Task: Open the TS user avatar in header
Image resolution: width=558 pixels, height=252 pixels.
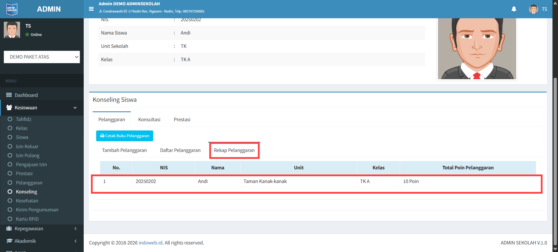Action: point(533,9)
